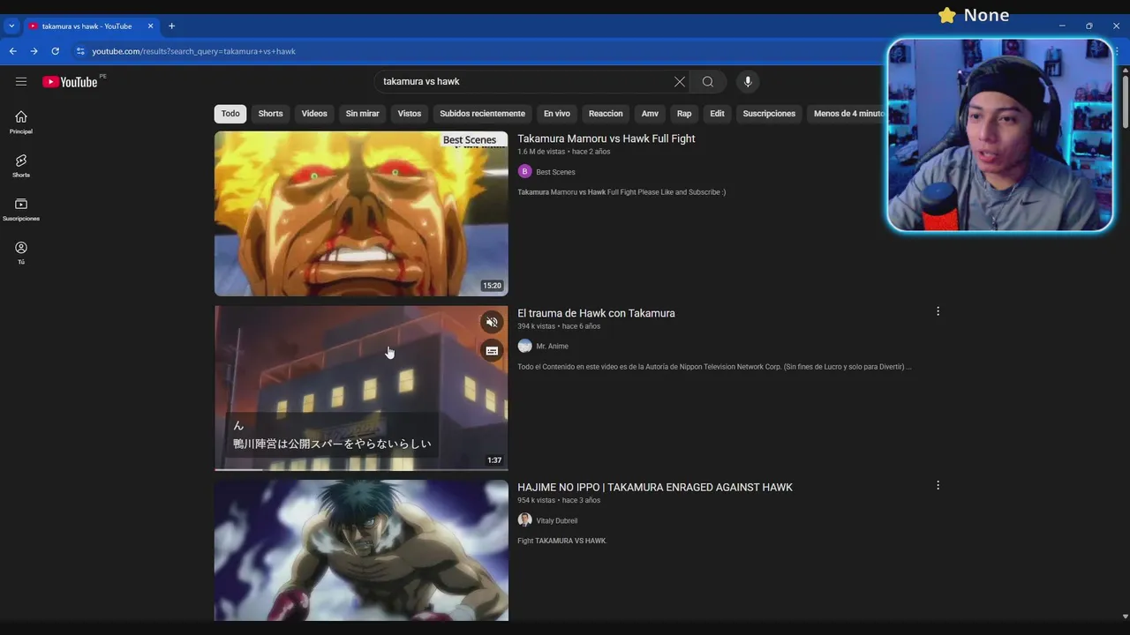Viewport: 1130px width, 635px height.
Task: Click the Takamura enraged thumbnail
Action: pos(361,550)
